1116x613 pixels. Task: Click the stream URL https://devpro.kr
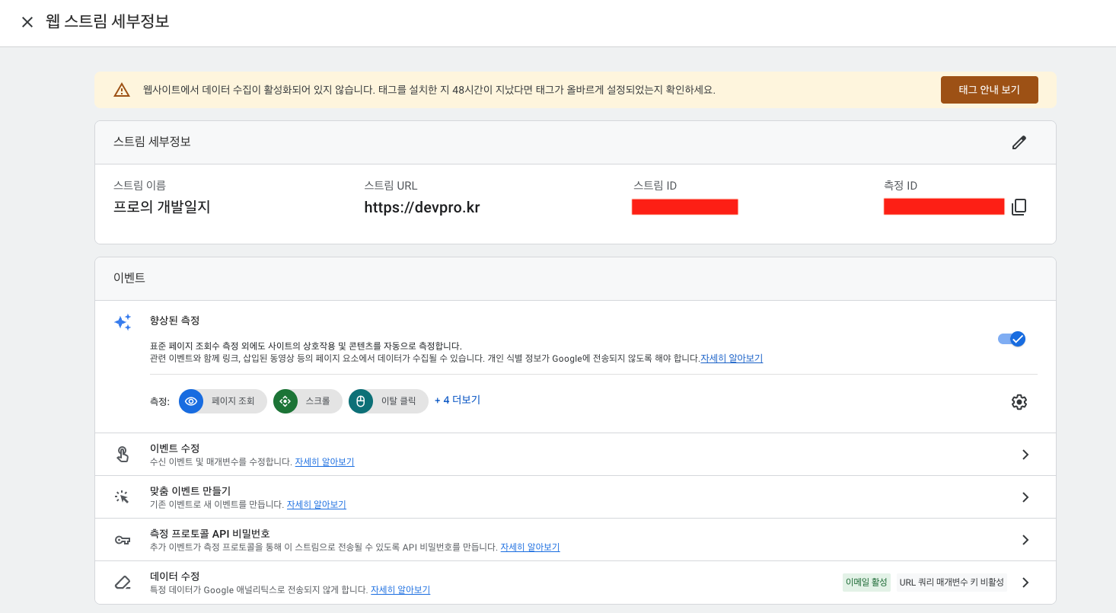click(422, 207)
